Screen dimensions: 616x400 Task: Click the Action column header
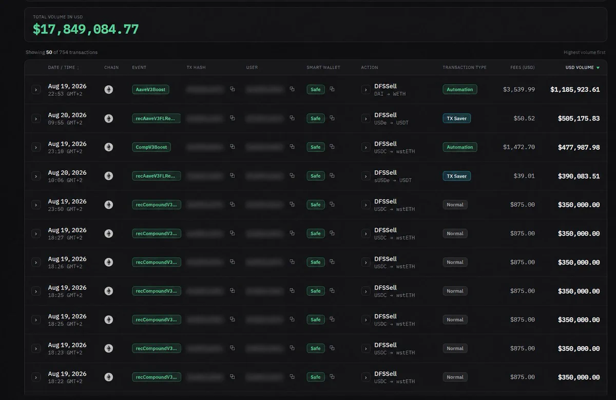[370, 67]
